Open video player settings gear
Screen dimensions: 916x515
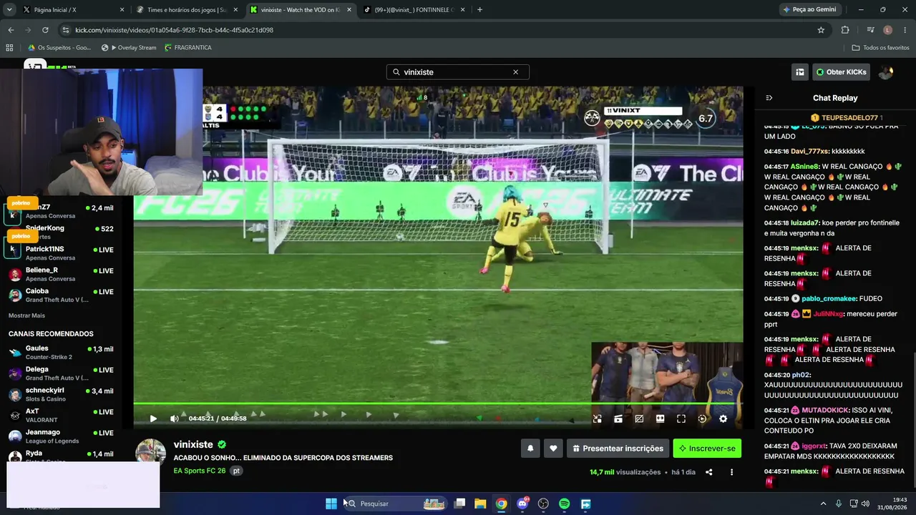point(723,419)
